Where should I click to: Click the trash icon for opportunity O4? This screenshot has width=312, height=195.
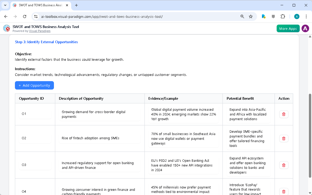pyautogui.click(x=284, y=192)
